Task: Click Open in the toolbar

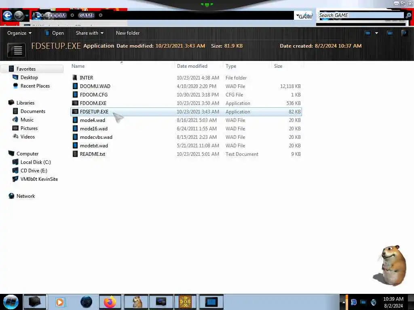Action: [55, 33]
